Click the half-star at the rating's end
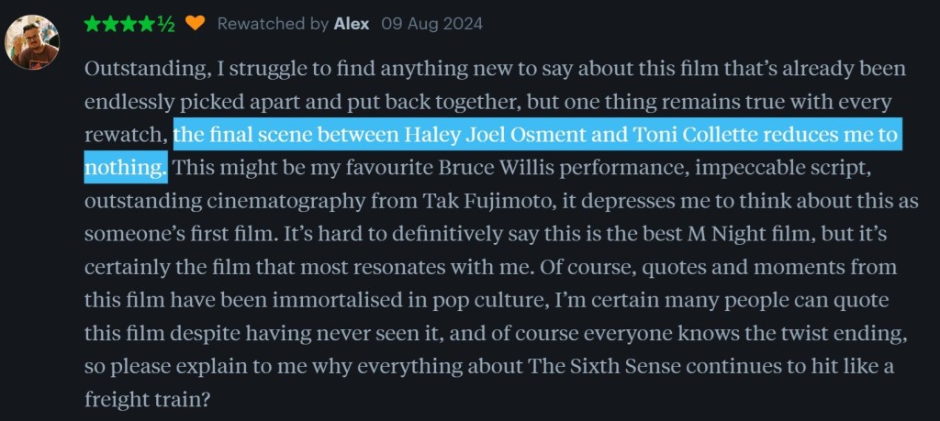This screenshot has width=940, height=421. point(165,24)
